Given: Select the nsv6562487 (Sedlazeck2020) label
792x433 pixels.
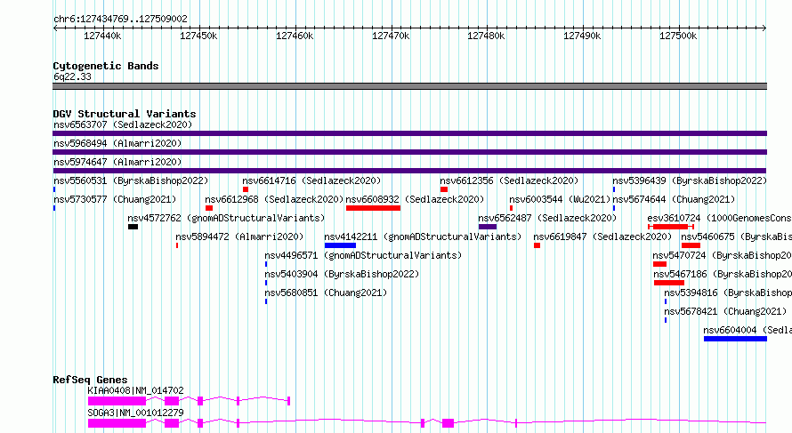Looking at the screenshot, I should click(x=547, y=218).
